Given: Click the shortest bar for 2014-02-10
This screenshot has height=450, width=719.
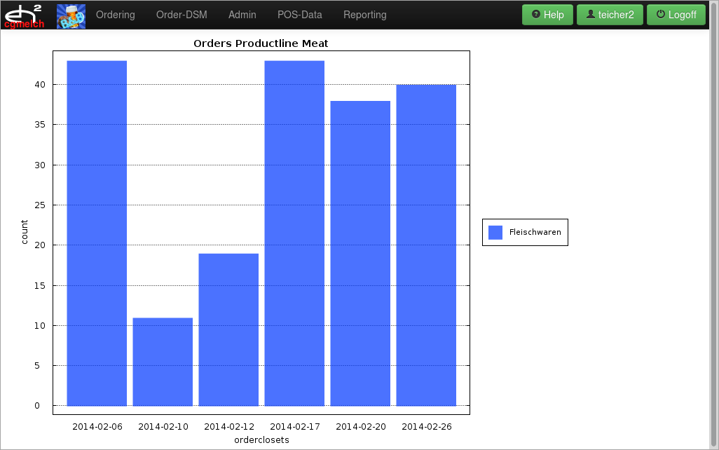Looking at the screenshot, I should pos(163,362).
